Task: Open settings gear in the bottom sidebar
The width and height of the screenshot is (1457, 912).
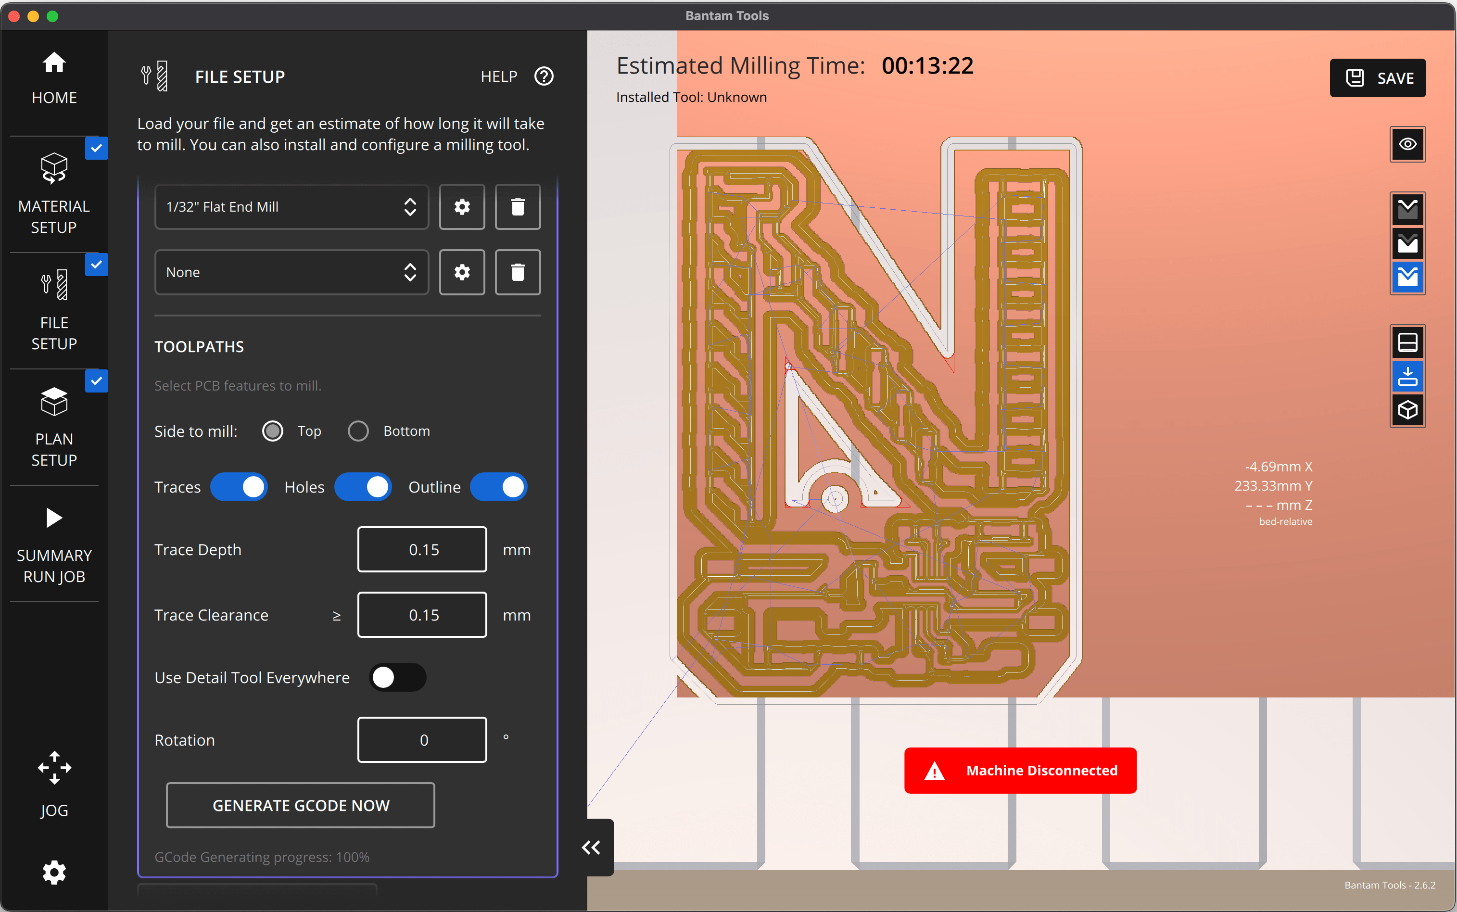Action: 54,872
